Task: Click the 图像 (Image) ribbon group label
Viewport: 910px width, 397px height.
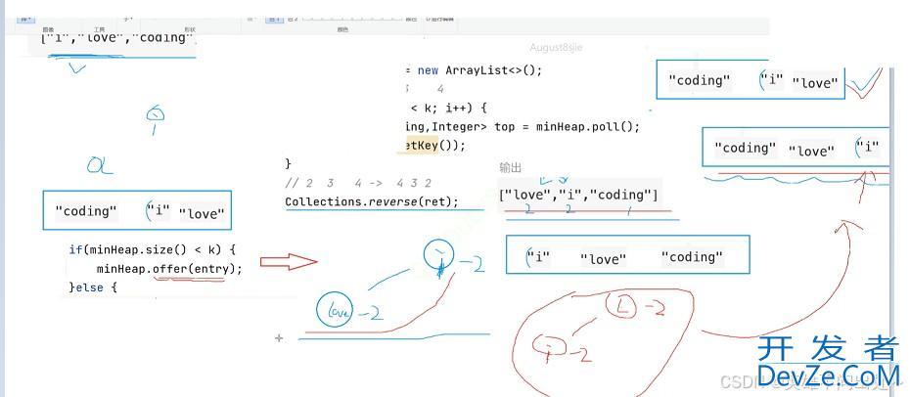Action: tap(48, 30)
